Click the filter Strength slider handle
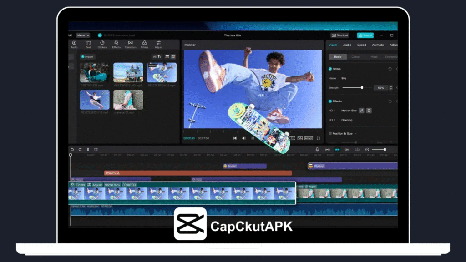The height and width of the screenshot is (262, 466). click(x=362, y=87)
